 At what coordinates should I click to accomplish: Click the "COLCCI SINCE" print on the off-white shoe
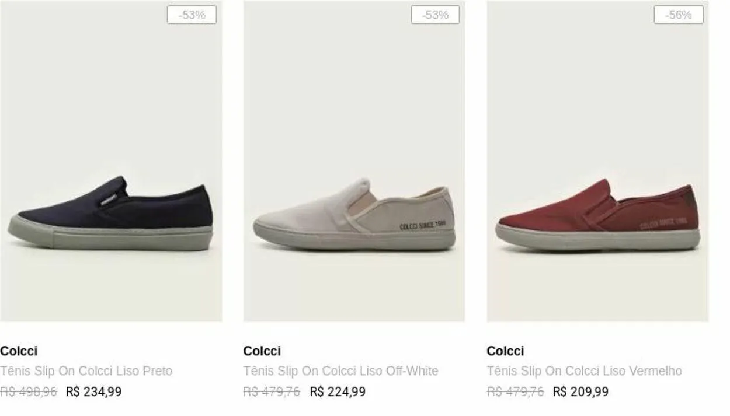click(422, 226)
